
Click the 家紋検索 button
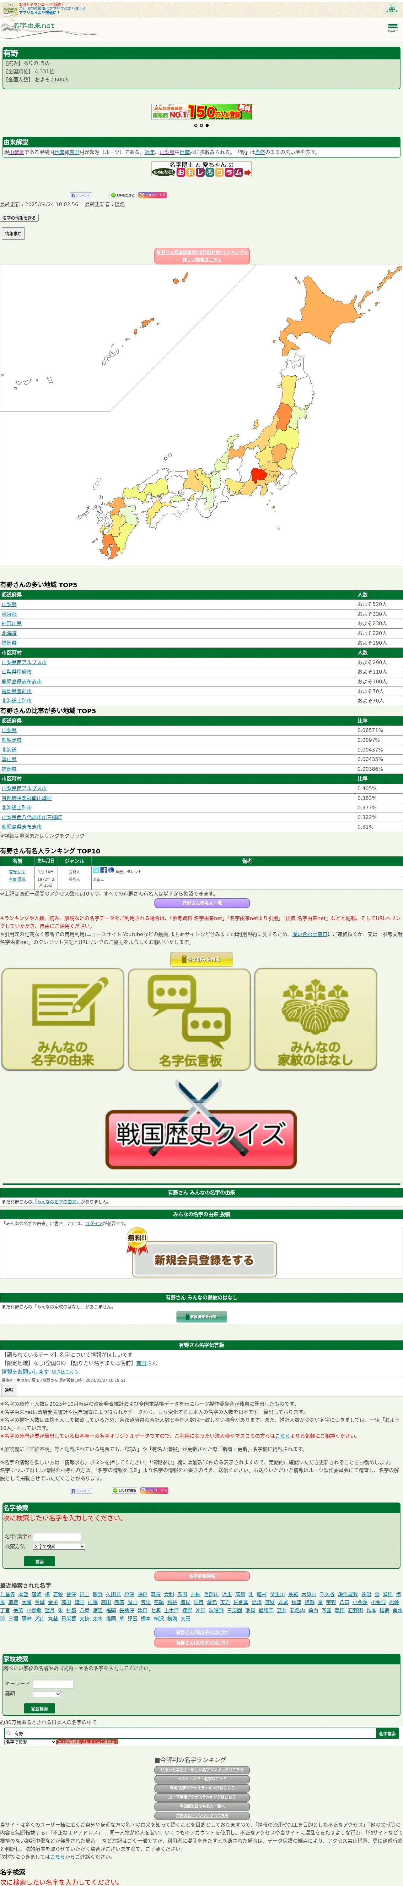point(40,1709)
